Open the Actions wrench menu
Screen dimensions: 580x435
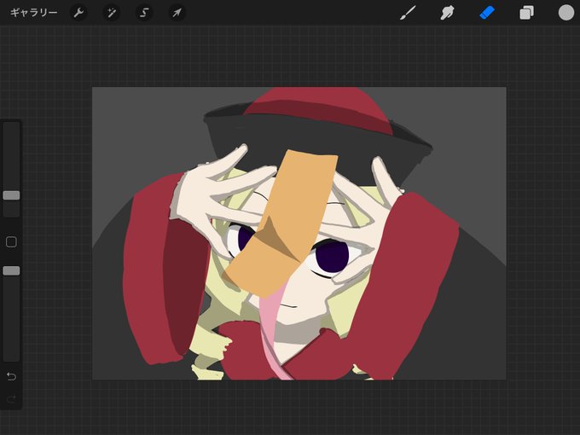(78, 13)
